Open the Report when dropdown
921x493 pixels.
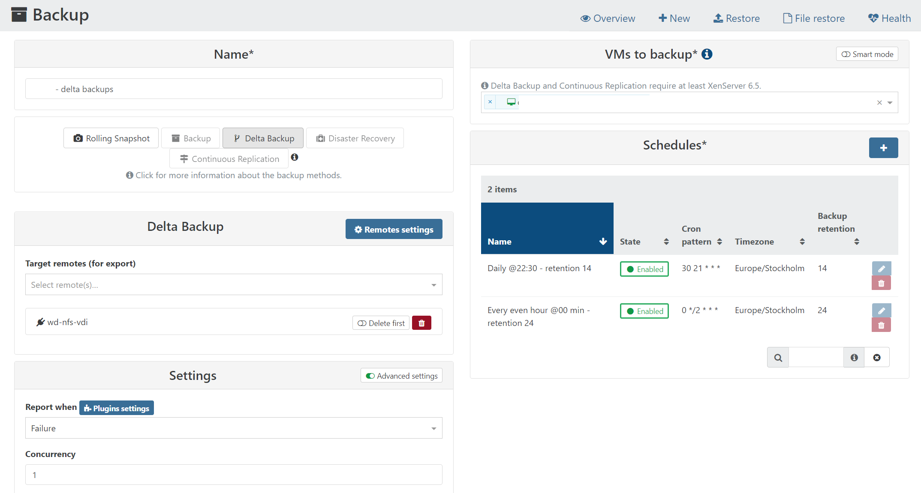pos(234,428)
